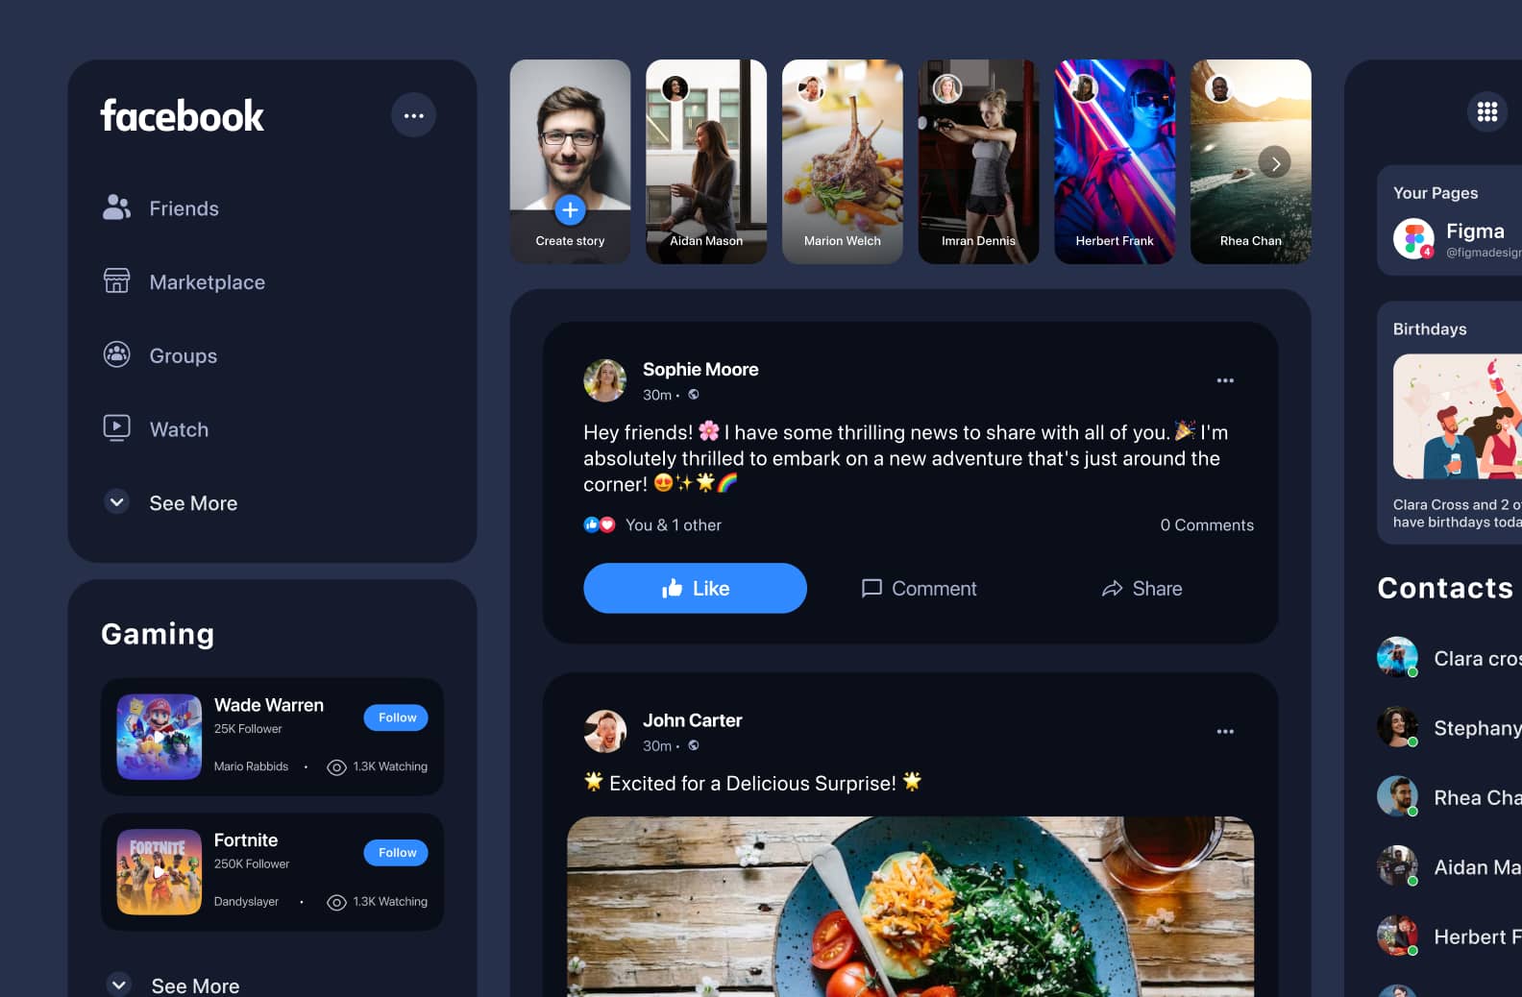Click globe privacy icon on John's post

[x=694, y=745]
